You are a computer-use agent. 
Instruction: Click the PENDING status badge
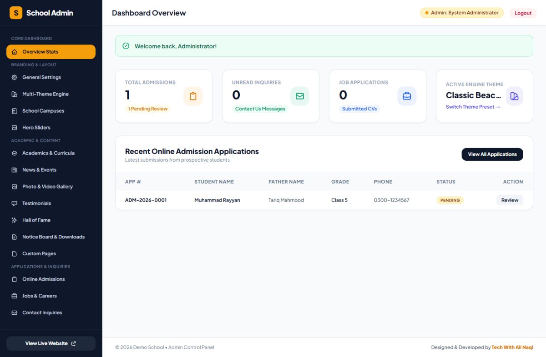click(450, 200)
